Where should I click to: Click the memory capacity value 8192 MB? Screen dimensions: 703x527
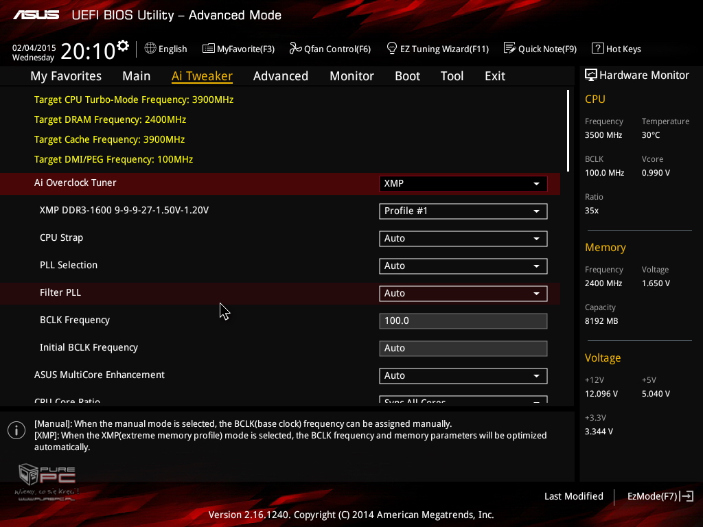click(x=601, y=321)
